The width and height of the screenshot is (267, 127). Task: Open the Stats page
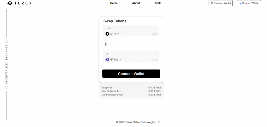tap(158, 3)
